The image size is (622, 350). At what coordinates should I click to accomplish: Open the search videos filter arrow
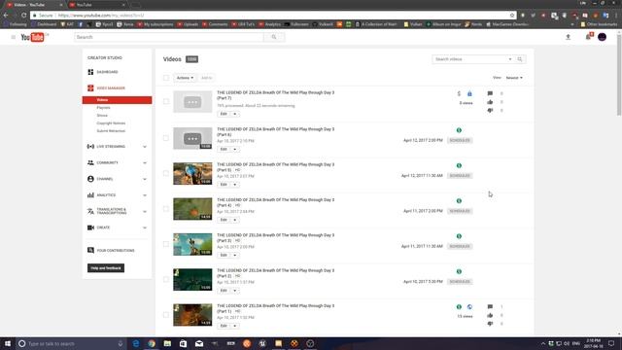[510, 59]
